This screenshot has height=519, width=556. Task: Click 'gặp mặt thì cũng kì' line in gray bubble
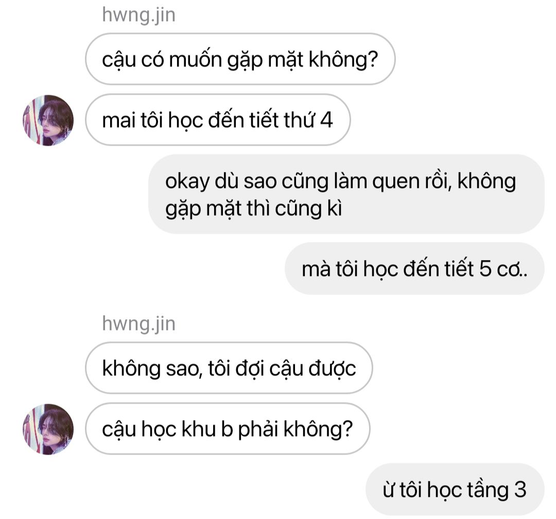tap(253, 209)
